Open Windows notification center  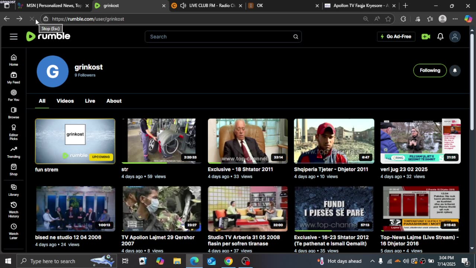coord(465,261)
